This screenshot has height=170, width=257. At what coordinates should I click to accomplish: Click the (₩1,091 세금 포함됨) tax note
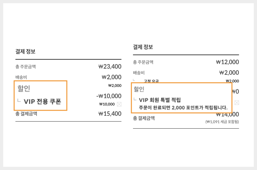tap(222, 122)
